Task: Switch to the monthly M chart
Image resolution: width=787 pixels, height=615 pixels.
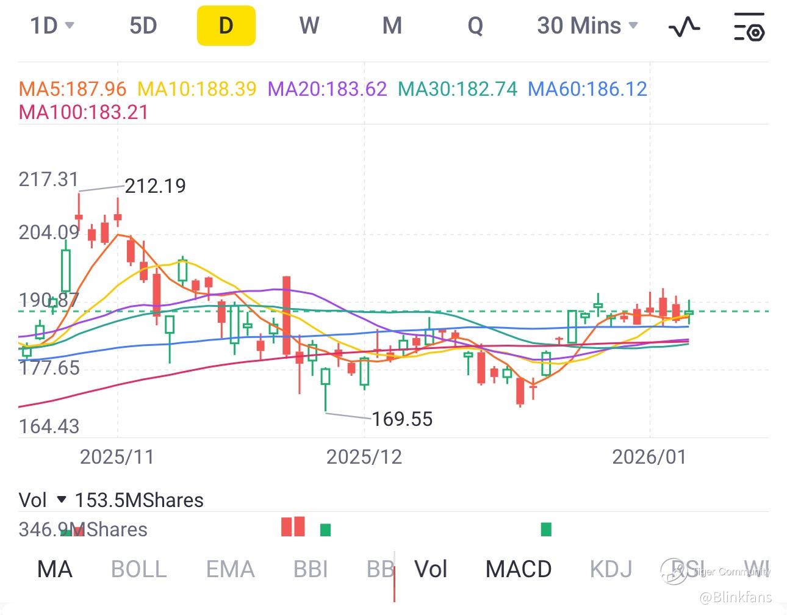Action: pos(392,26)
